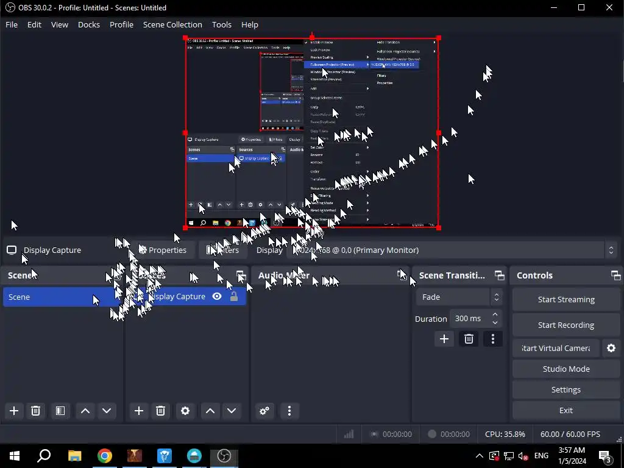
Task: Open the Windows Start menu
Action: (15, 456)
